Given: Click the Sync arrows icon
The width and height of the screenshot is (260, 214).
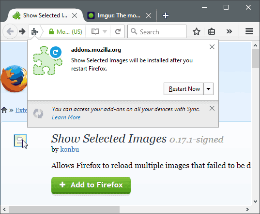Looking at the screenshot, I should click(x=38, y=114).
